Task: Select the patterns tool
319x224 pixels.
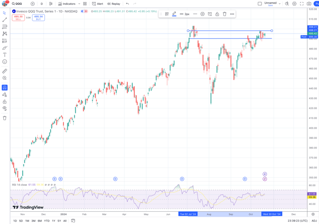Action: tap(4, 34)
